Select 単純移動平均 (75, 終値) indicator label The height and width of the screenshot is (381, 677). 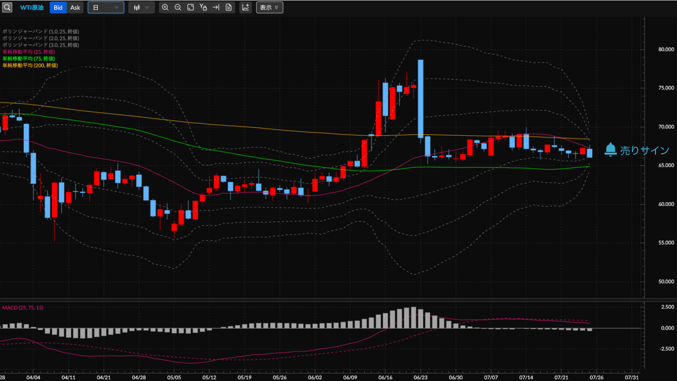click(29, 59)
